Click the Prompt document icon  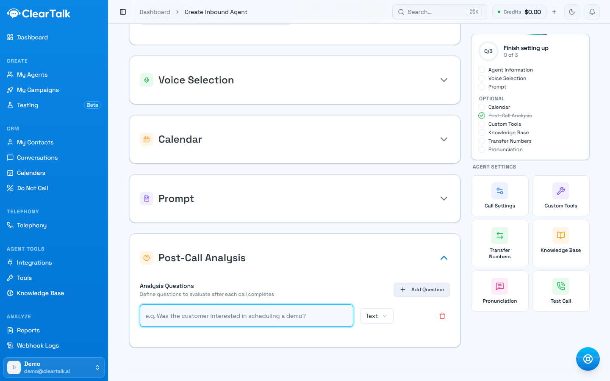(x=147, y=199)
